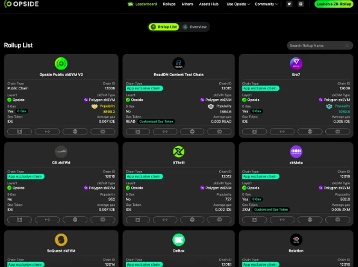Click the search magnifier icon in rollup search
This screenshot has height=267, width=358.
point(347,46)
